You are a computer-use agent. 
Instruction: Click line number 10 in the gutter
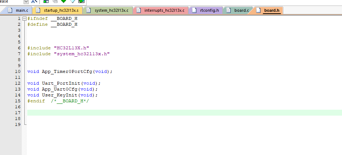pyautogui.click(x=18, y=71)
